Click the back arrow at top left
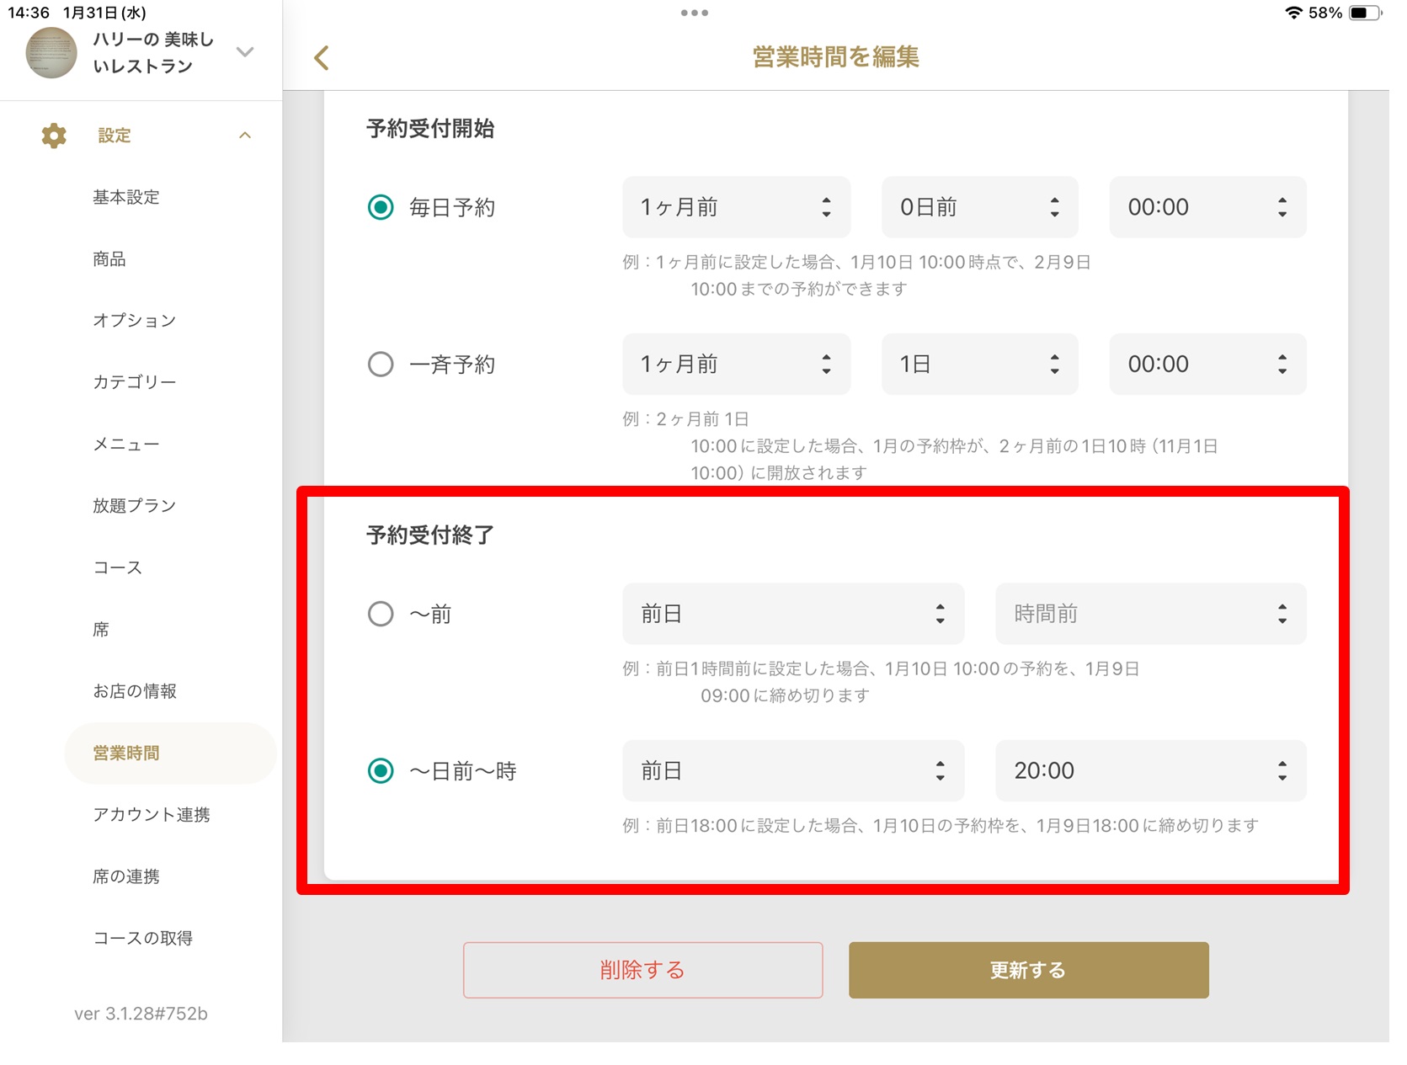1407x1065 pixels. 321,57
